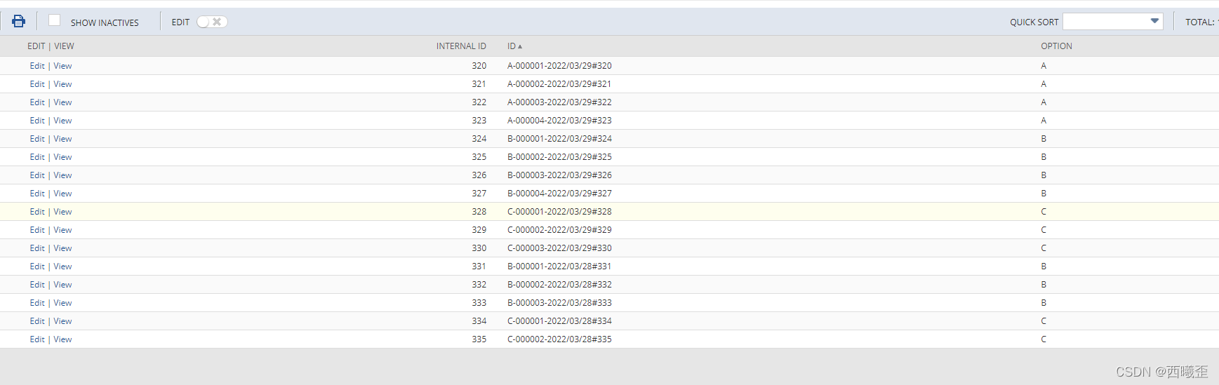1219x385 pixels.
Task: Select ID text A-000004-2022/03/29#323
Action: (559, 121)
